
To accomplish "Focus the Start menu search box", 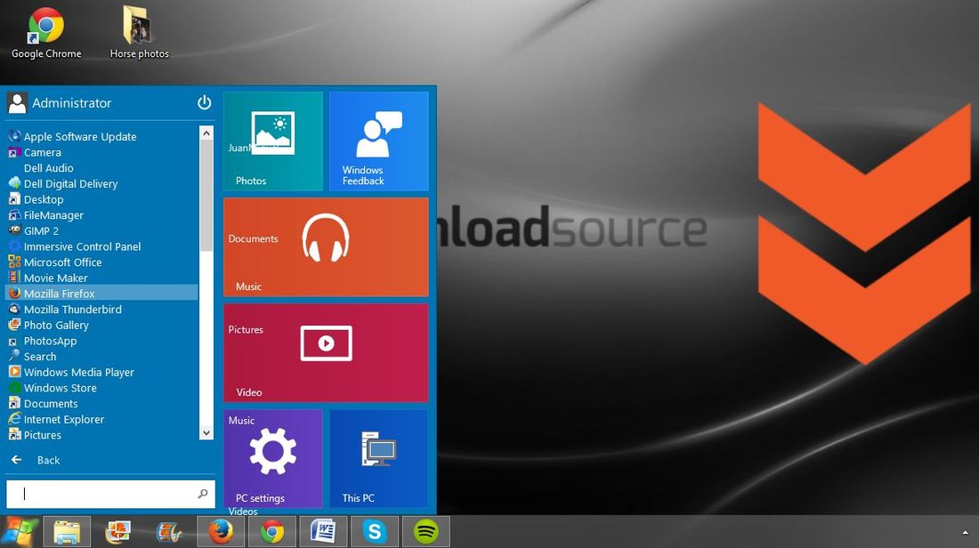I will click(110, 494).
